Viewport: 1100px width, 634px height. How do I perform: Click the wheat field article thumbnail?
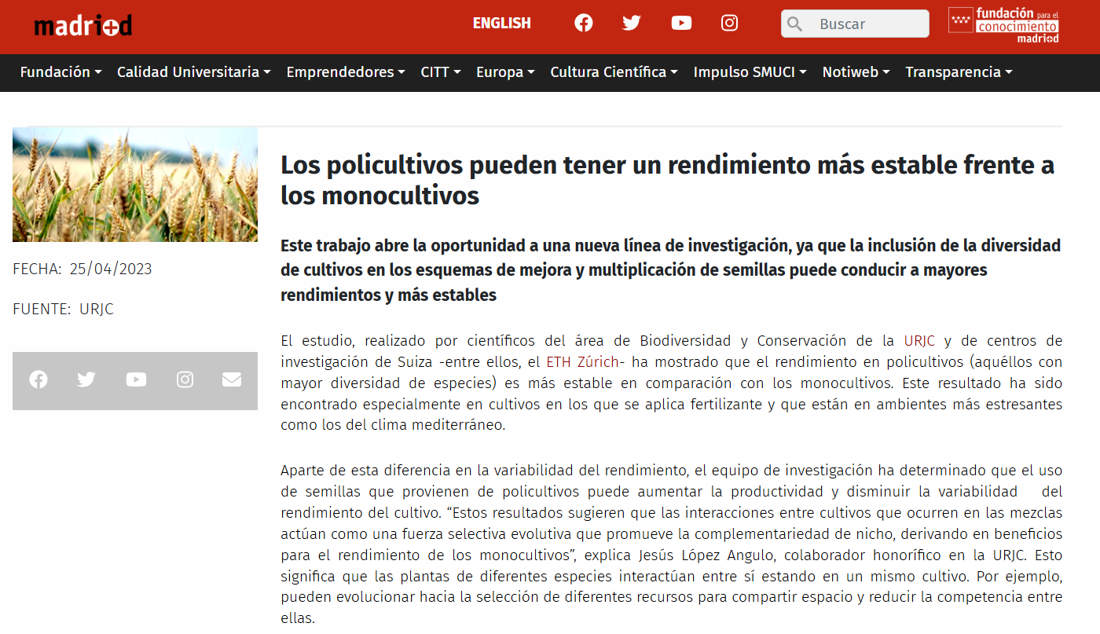[x=135, y=185]
